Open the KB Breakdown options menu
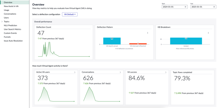Viewport: 218px width, 108px height. pos(208,33)
